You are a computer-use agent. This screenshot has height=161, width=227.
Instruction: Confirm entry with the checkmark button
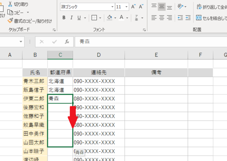(54, 42)
